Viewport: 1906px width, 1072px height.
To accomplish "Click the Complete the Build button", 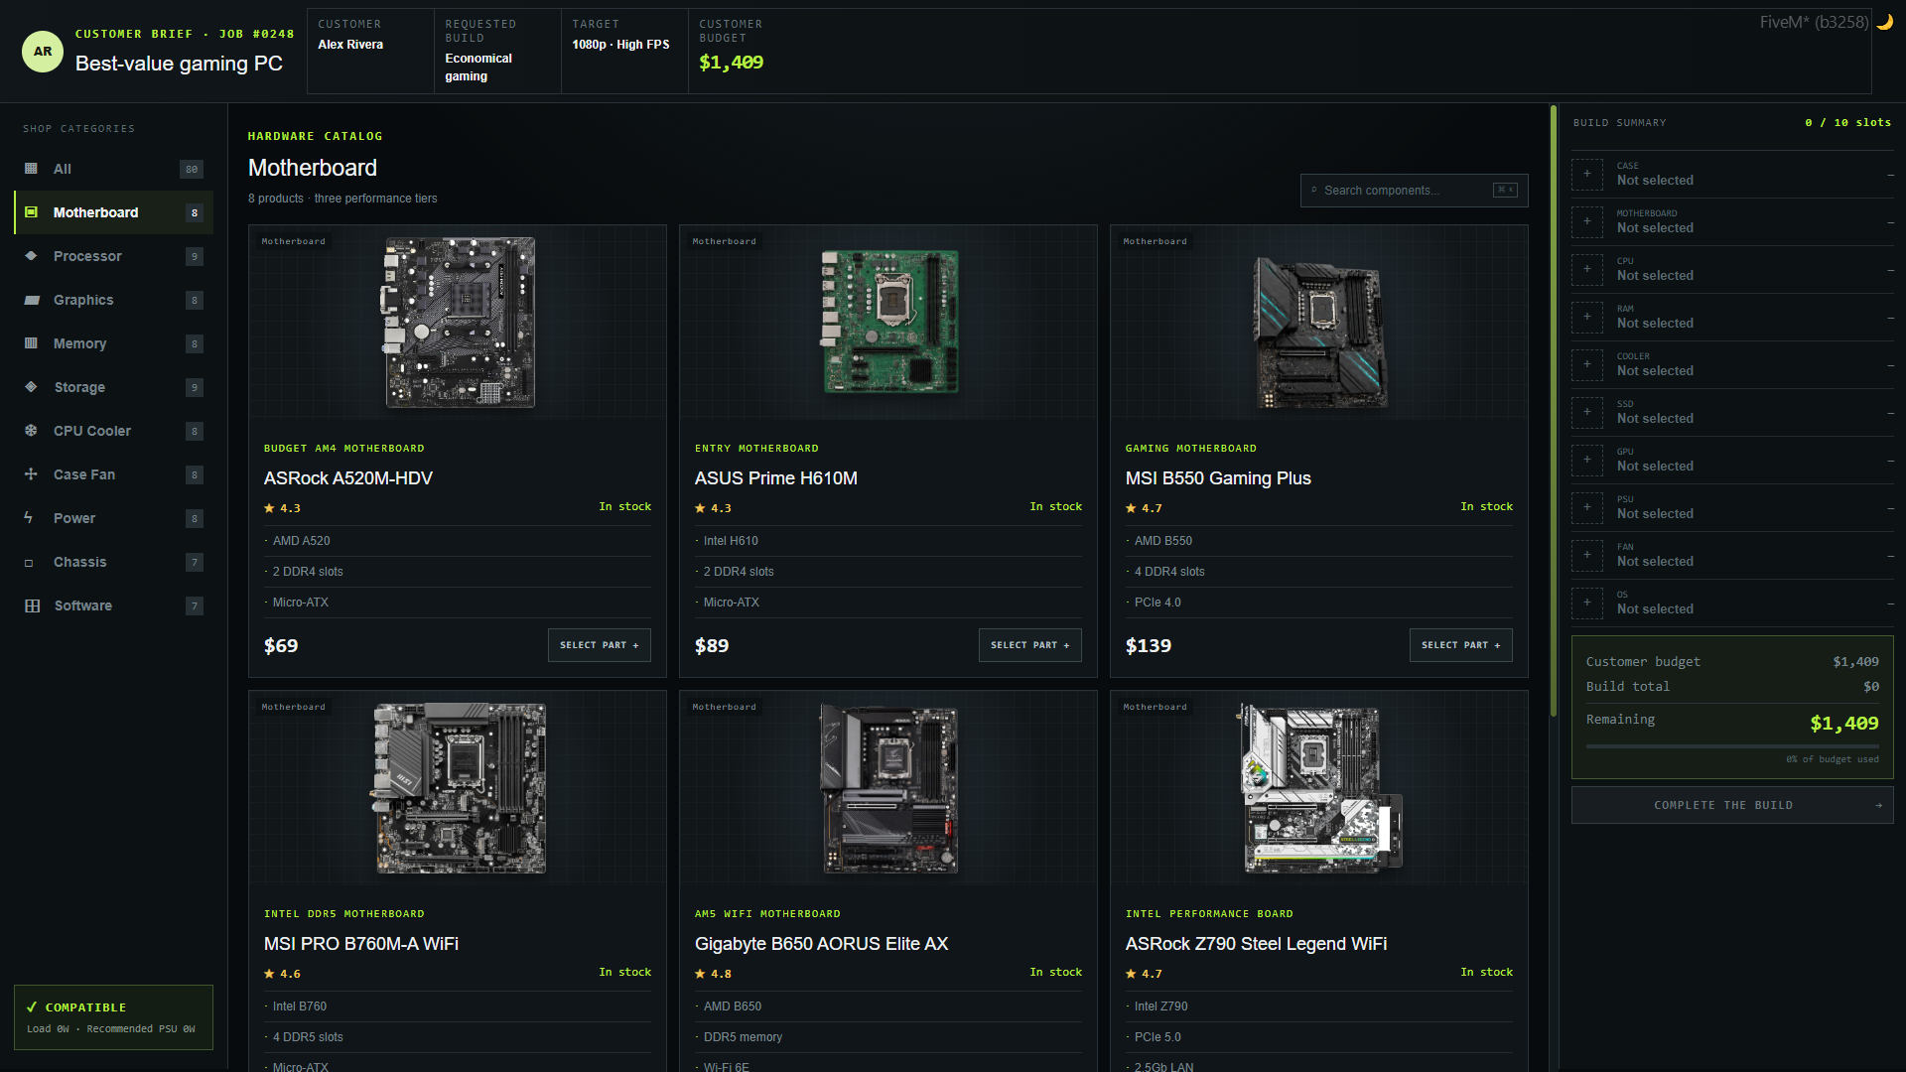I will [x=1732, y=805].
